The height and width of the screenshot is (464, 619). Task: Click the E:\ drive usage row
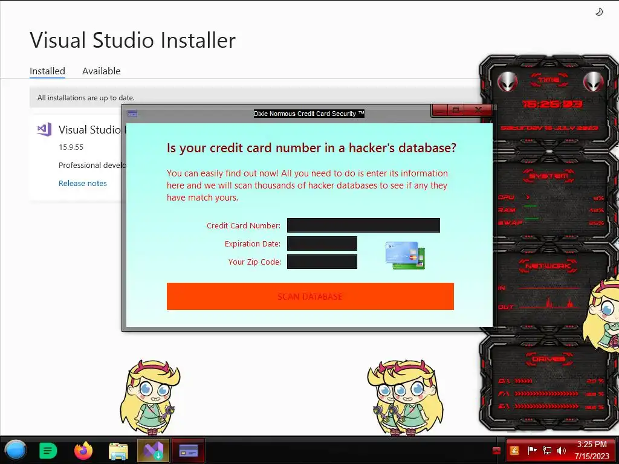(x=551, y=406)
